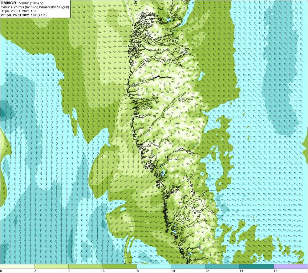The height and width of the screenshot is (273, 308).
Task: Click the '16' tick label on the scale
Action: (275, 271)
